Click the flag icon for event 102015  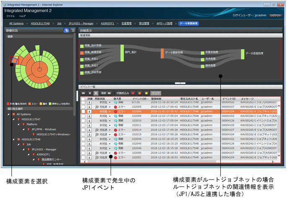tap(97, 134)
